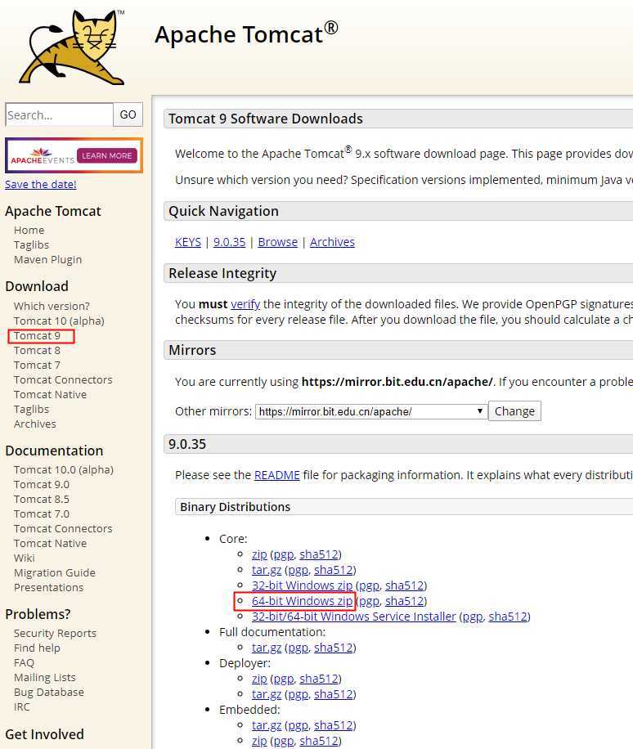This screenshot has width=633, height=749.
Task: Open the verify link in Release Integrity
Action: [245, 304]
